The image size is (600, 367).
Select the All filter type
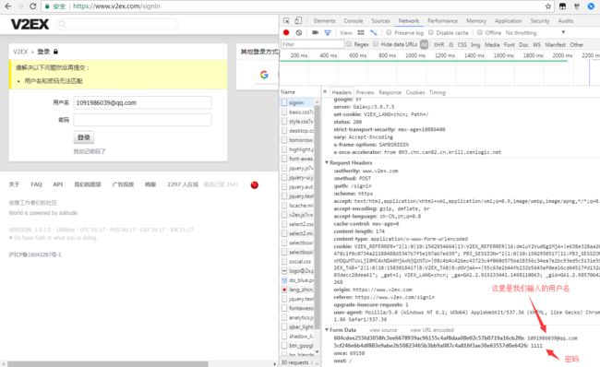(x=424, y=44)
